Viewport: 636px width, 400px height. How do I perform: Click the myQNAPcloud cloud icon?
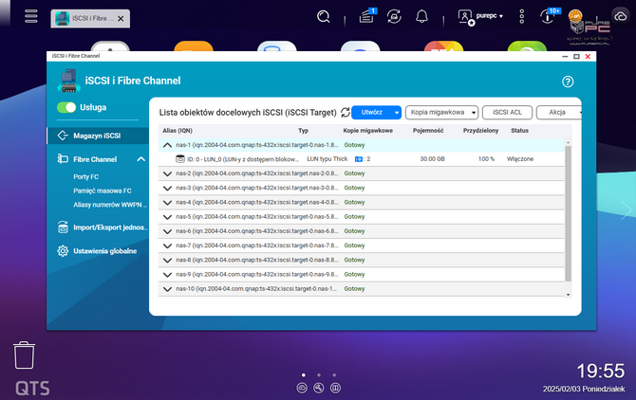pyautogui.click(x=621, y=17)
